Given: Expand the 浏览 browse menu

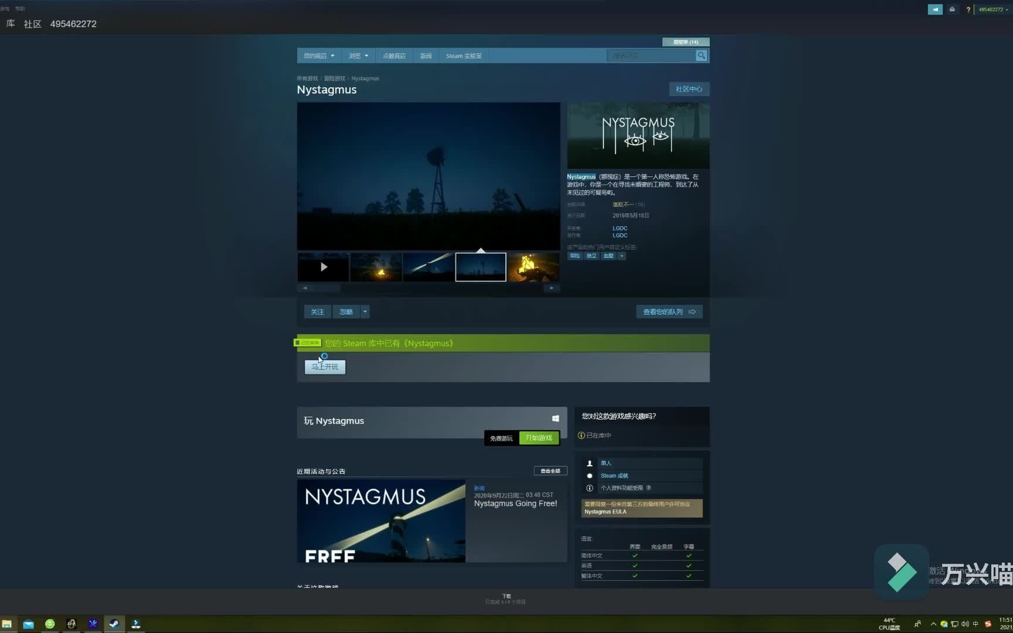Looking at the screenshot, I should pyautogui.click(x=358, y=56).
